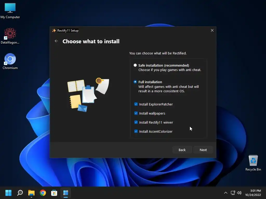This screenshot has width=266, height=199.
Task: Close the Rectify11 Setup window
Action: pos(212,31)
